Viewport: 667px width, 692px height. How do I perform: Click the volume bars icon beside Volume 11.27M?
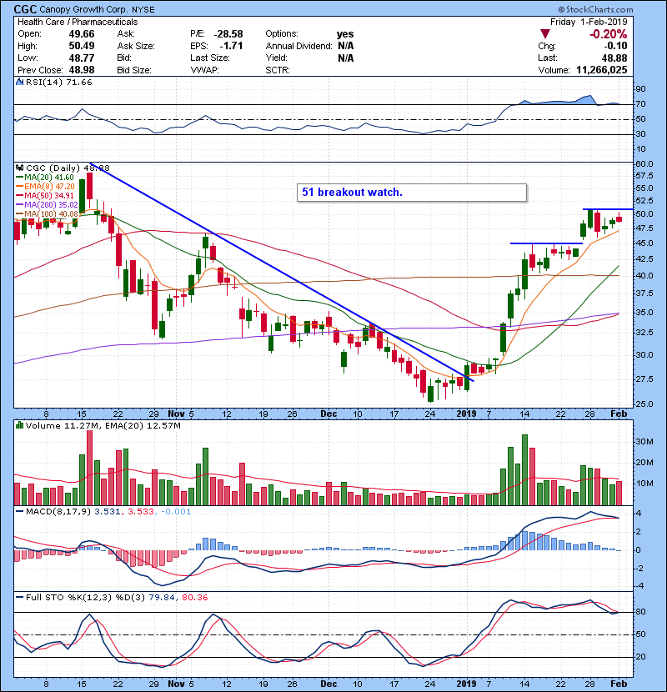tap(19, 425)
